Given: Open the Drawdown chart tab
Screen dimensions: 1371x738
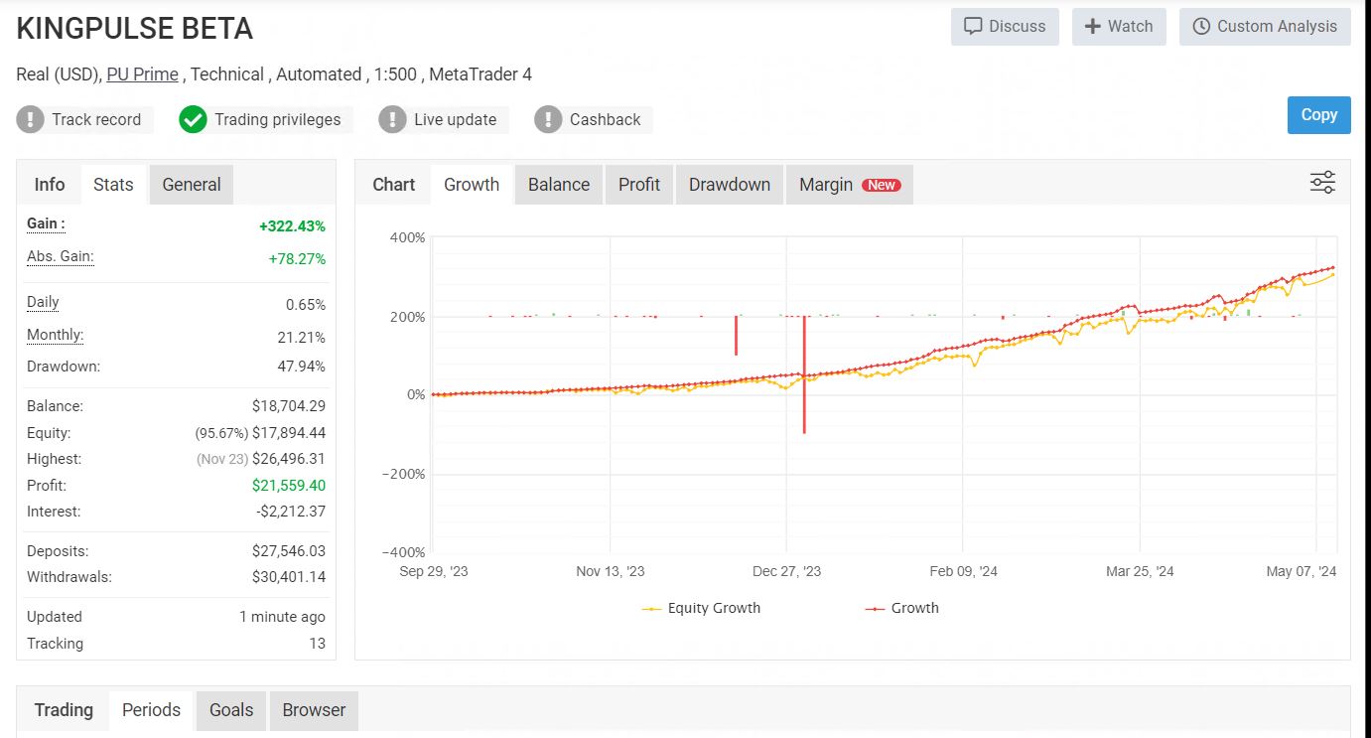Looking at the screenshot, I should [729, 185].
